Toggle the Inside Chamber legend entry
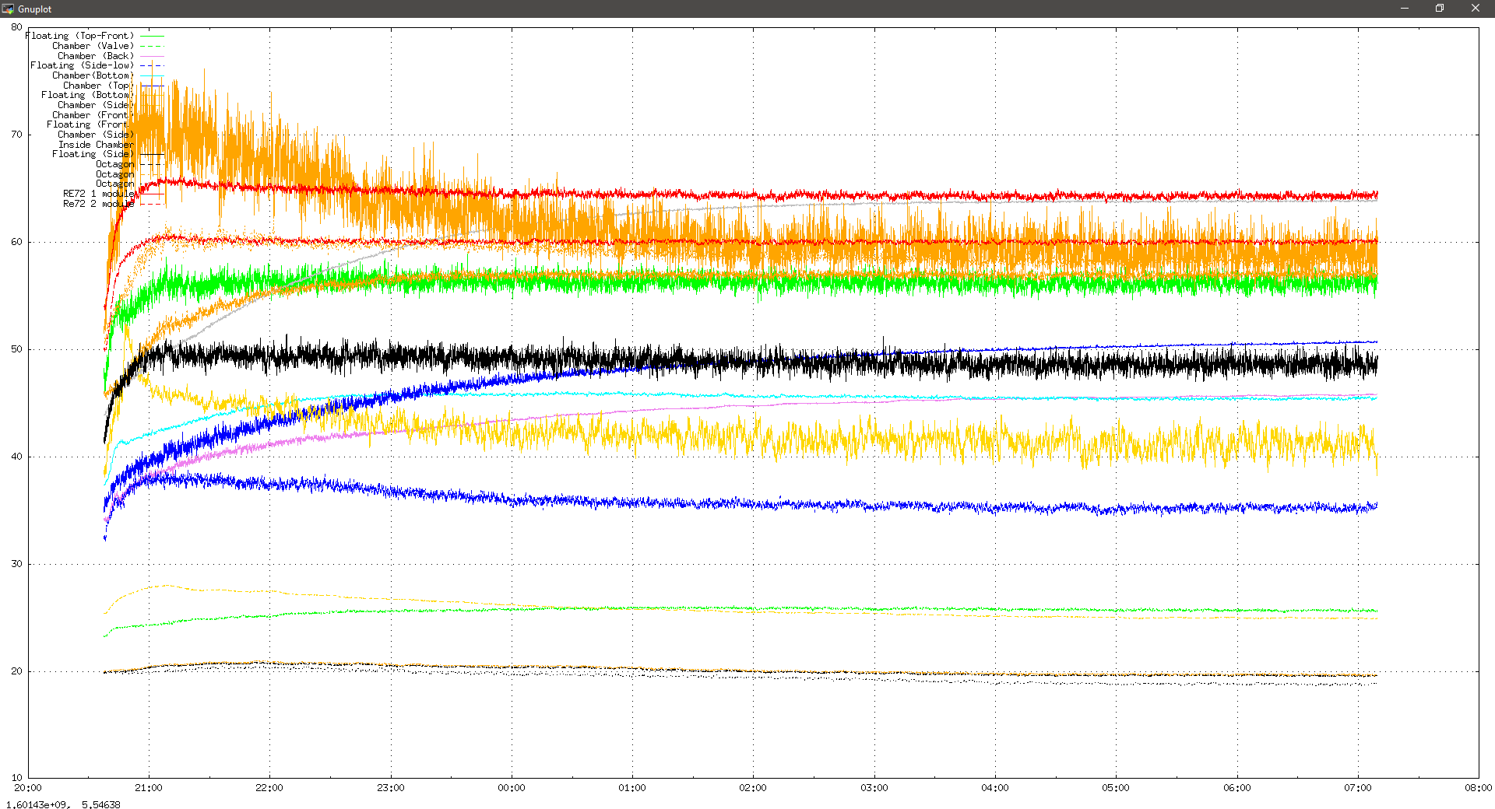Image resolution: width=1495 pixels, height=809 pixels. (96, 145)
